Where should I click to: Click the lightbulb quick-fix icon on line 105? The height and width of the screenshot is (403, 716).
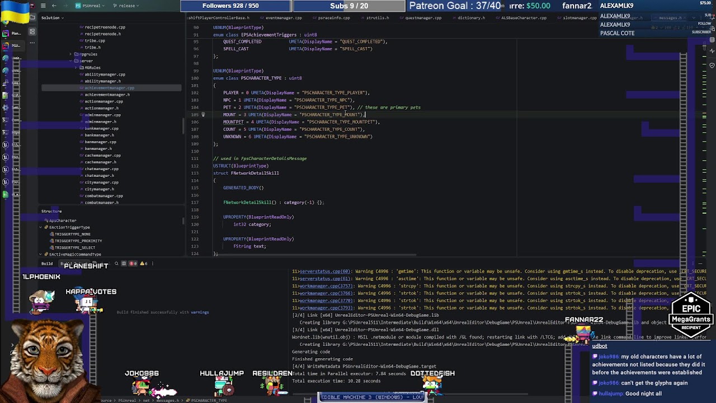pos(203,115)
